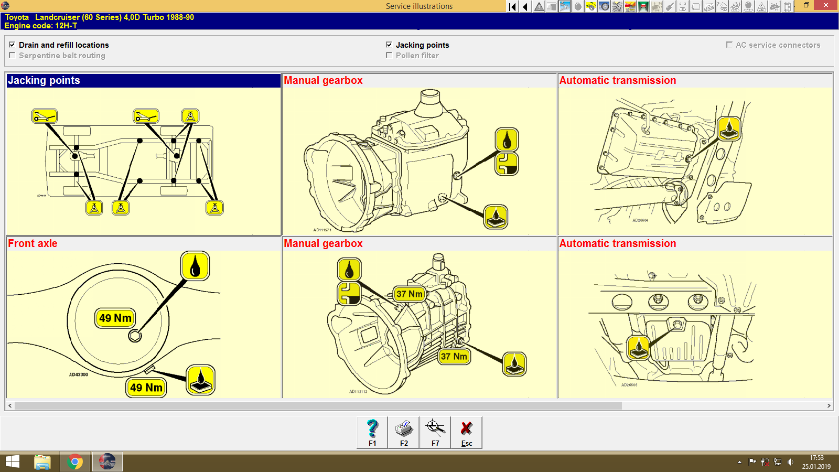
Task: Select the wrench service tools toolbar icon
Action: click(x=564, y=6)
